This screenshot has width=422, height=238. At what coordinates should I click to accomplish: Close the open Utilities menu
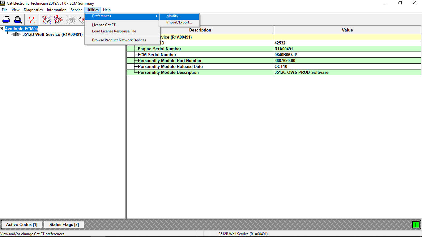pos(92,10)
